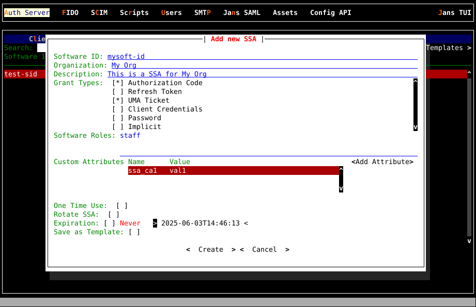
Task: Open the FIDO menu tab
Action: (x=70, y=13)
